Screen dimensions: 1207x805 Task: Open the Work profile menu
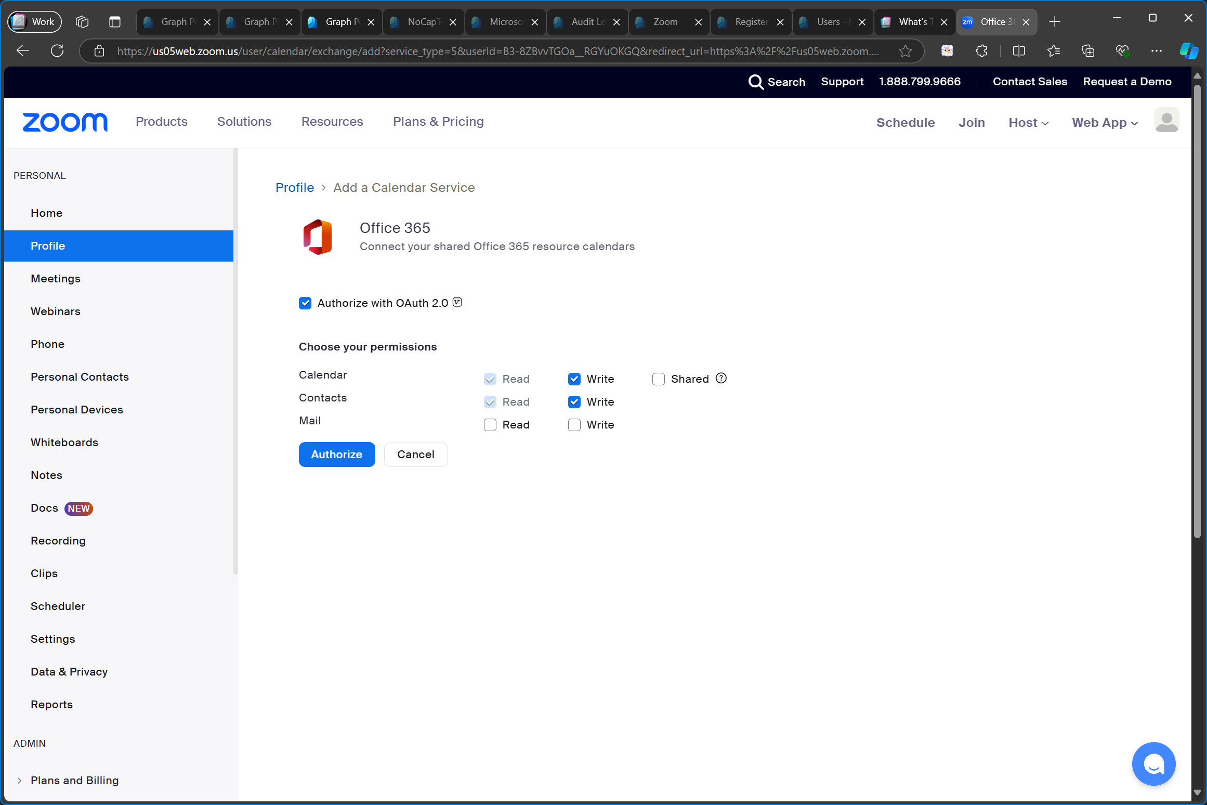pyautogui.click(x=34, y=22)
